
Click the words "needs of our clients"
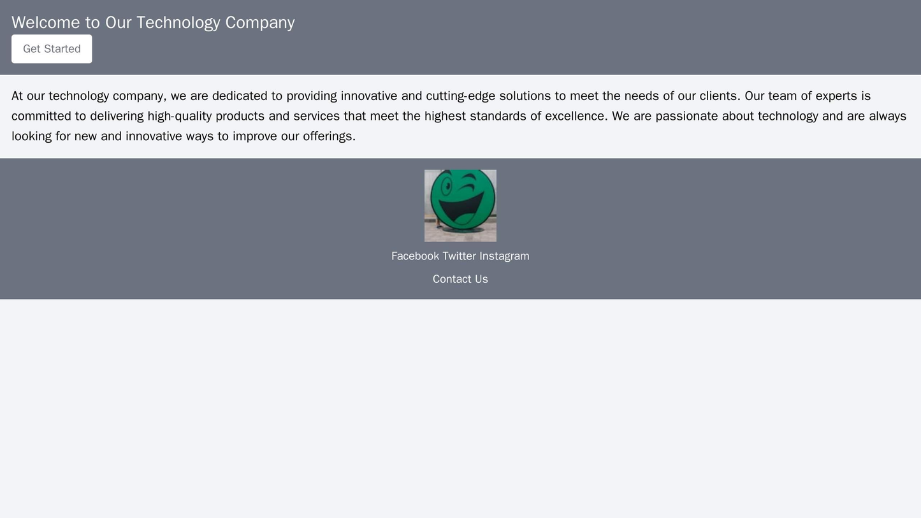679,96
